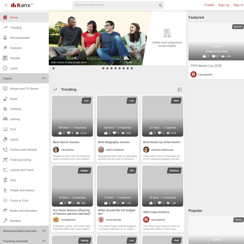Click scooptastic username
Viewport: 244px width, 244px height.
pyautogui.click(x=68, y=220)
